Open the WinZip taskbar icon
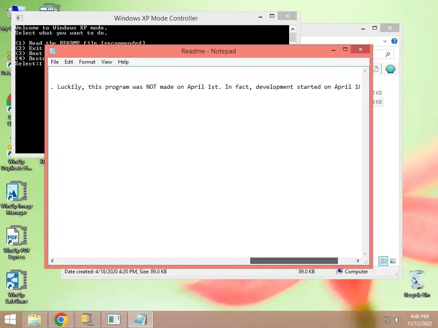Image resolution: width=438 pixels, height=328 pixels. pos(87,319)
